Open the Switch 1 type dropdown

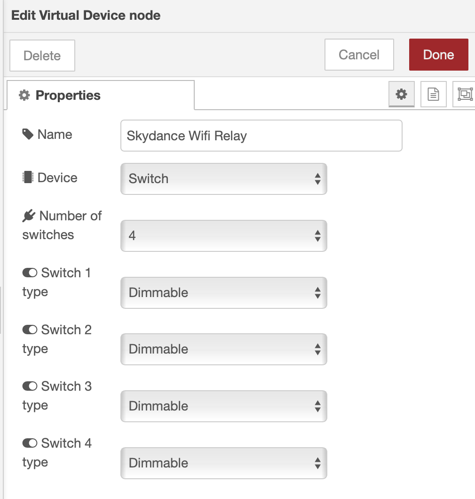click(x=223, y=293)
